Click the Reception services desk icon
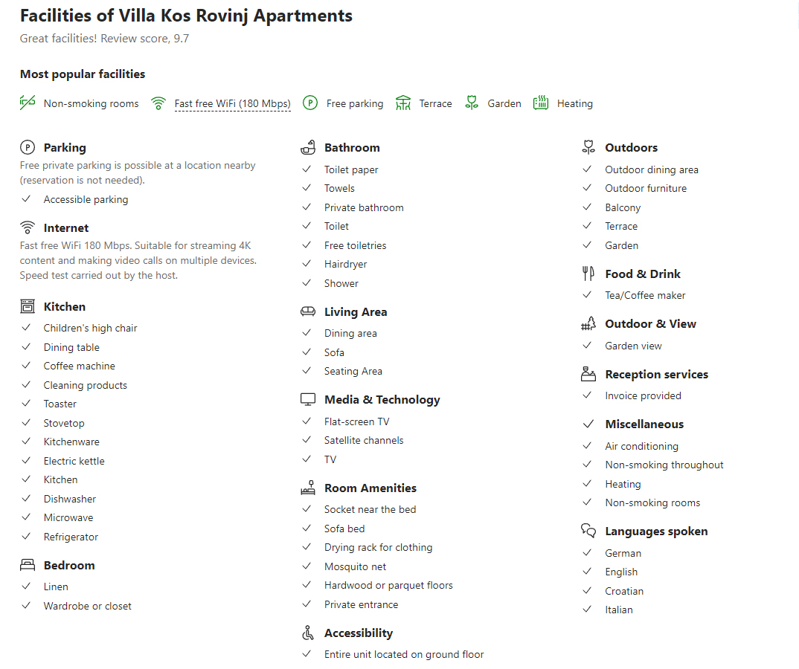The image size is (799, 669). 588,374
